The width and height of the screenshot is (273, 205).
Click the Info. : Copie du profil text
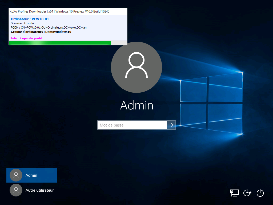coord(28,38)
